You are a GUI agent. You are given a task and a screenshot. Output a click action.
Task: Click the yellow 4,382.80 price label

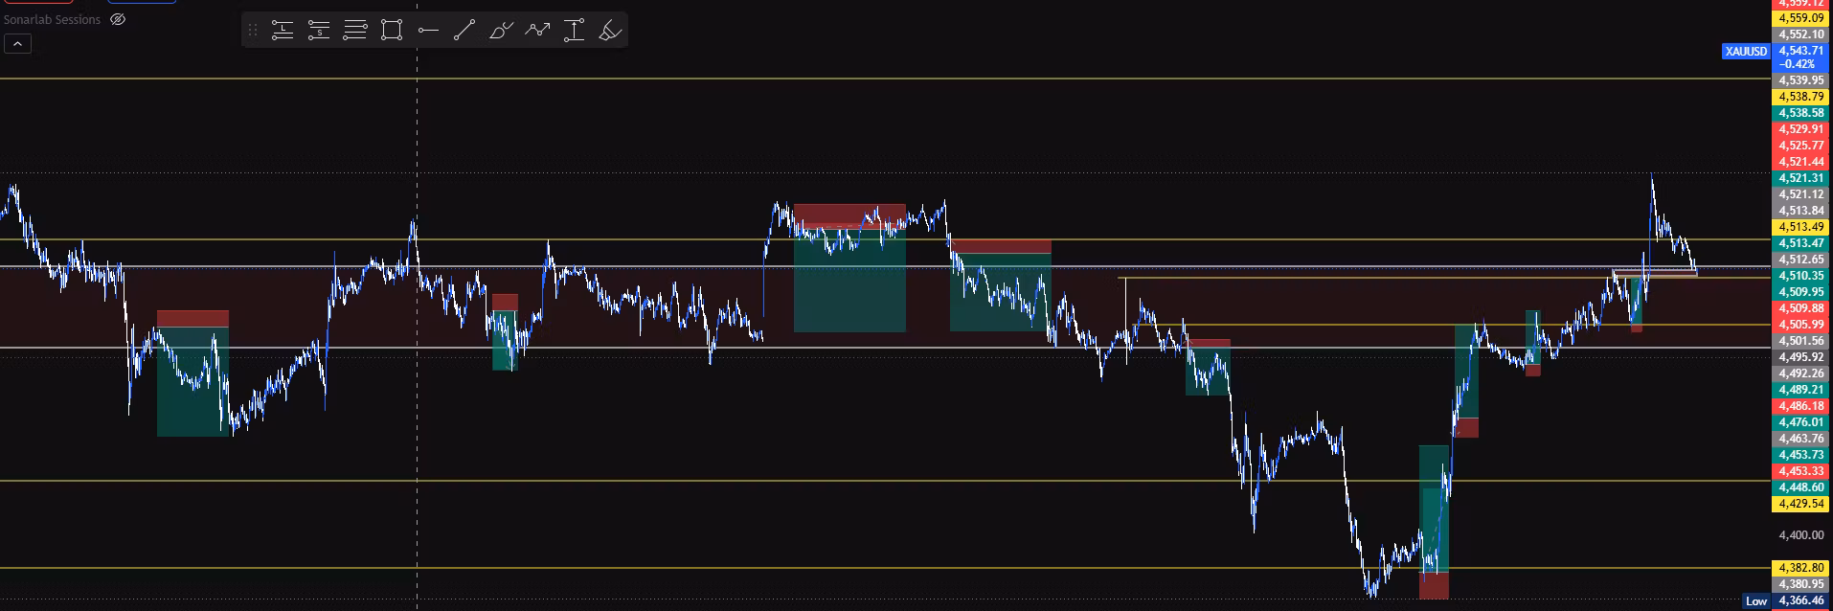[1801, 568]
